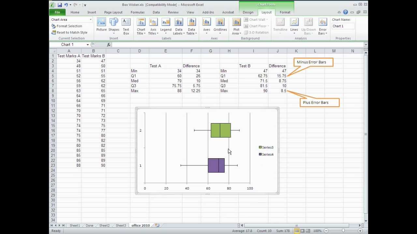
Task: Zoom in with plus button
Action: 360,231
